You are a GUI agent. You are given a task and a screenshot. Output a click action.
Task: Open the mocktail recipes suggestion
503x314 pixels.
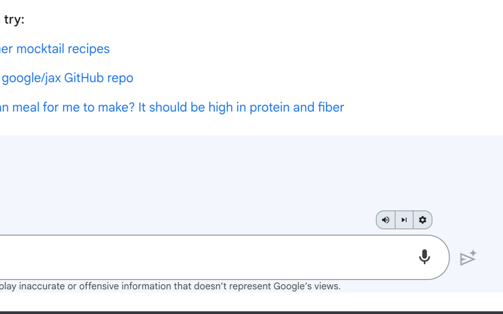tap(55, 49)
